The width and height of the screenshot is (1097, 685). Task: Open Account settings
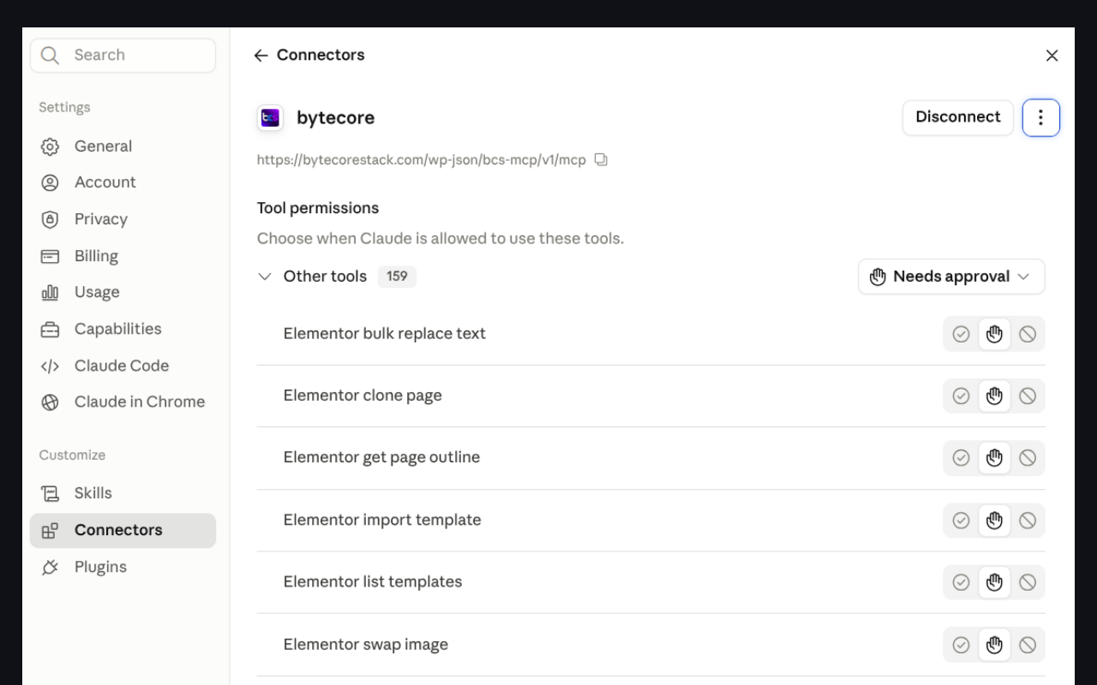click(x=123, y=182)
